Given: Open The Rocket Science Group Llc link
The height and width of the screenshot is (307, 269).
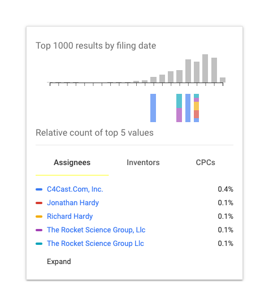Looking at the screenshot, I should point(96,243).
